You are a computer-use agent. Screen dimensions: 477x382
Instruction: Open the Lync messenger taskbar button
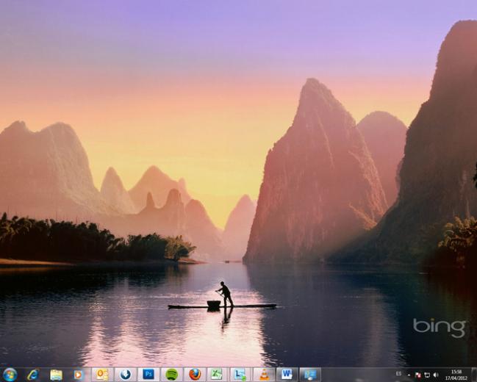pos(240,375)
